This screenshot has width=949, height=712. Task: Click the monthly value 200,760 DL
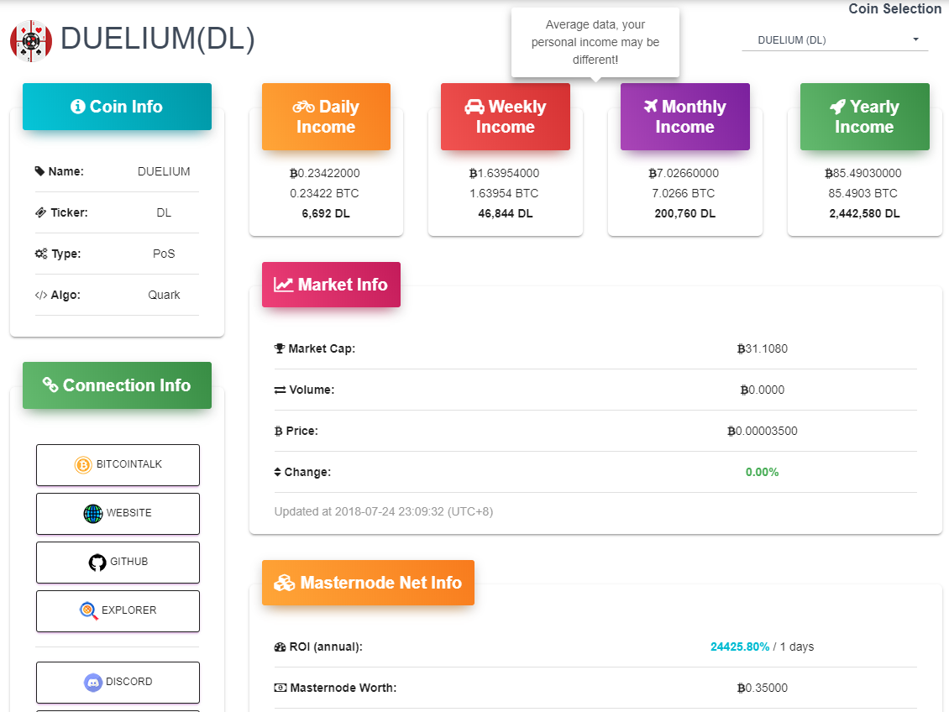coord(685,213)
